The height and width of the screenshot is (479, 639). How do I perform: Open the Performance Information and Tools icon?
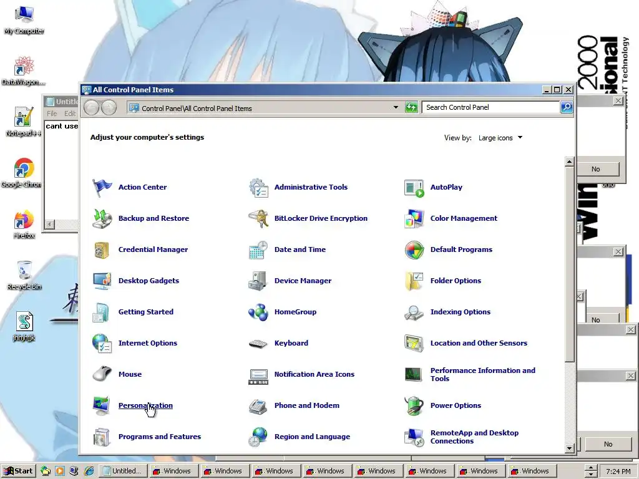[x=414, y=374]
